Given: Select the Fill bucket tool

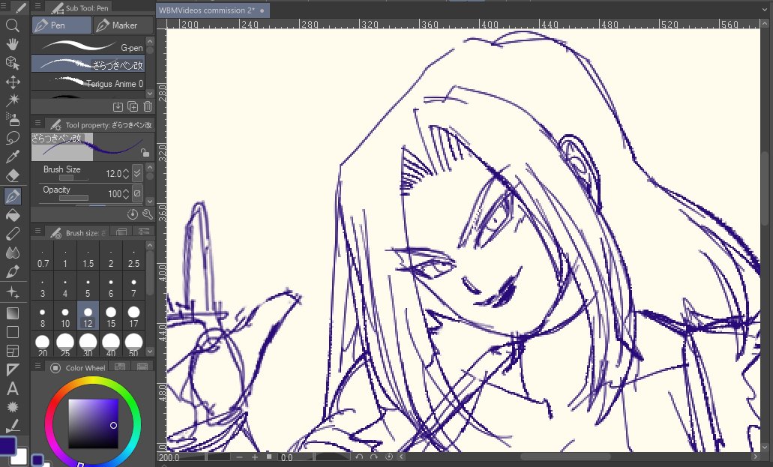Looking at the screenshot, I should (12, 215).
